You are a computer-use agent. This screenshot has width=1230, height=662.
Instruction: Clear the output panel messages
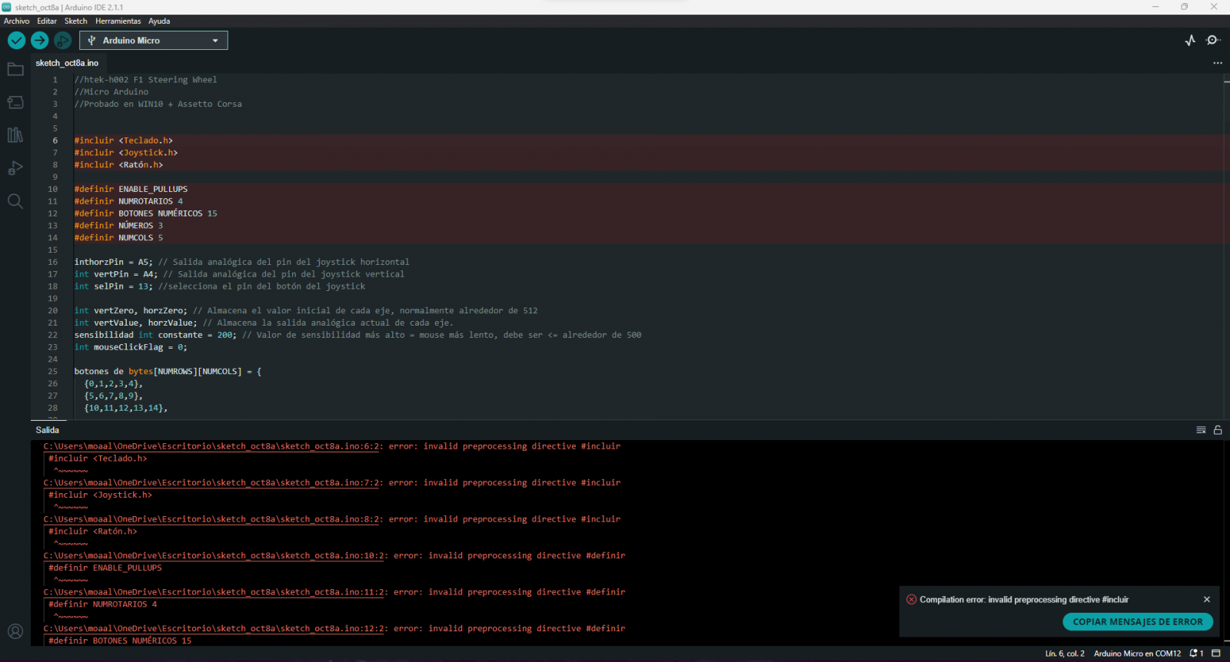[1201, 430]
